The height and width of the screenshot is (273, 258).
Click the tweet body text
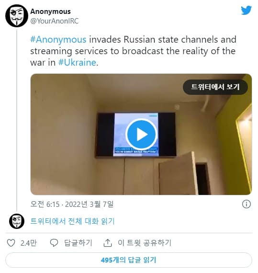click(133, 51)
